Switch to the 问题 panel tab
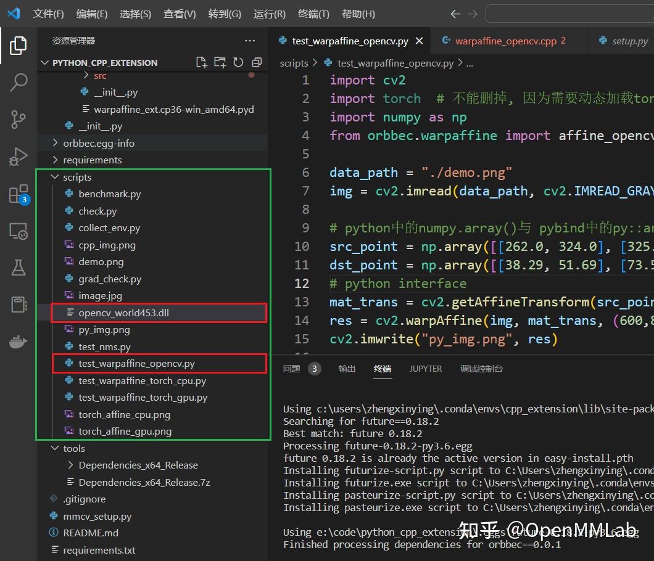Viewport: 654px width, 561px height. tap(292, 369)
